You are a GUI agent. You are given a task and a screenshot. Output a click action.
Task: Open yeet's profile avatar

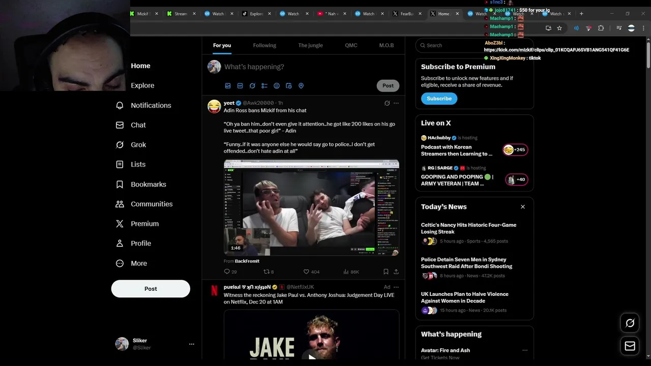(214, 106)
